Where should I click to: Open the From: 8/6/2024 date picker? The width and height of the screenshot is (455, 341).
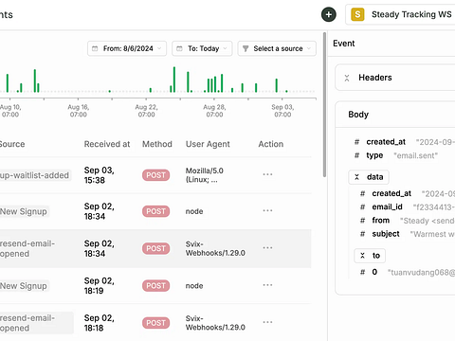tap(127, 48)
